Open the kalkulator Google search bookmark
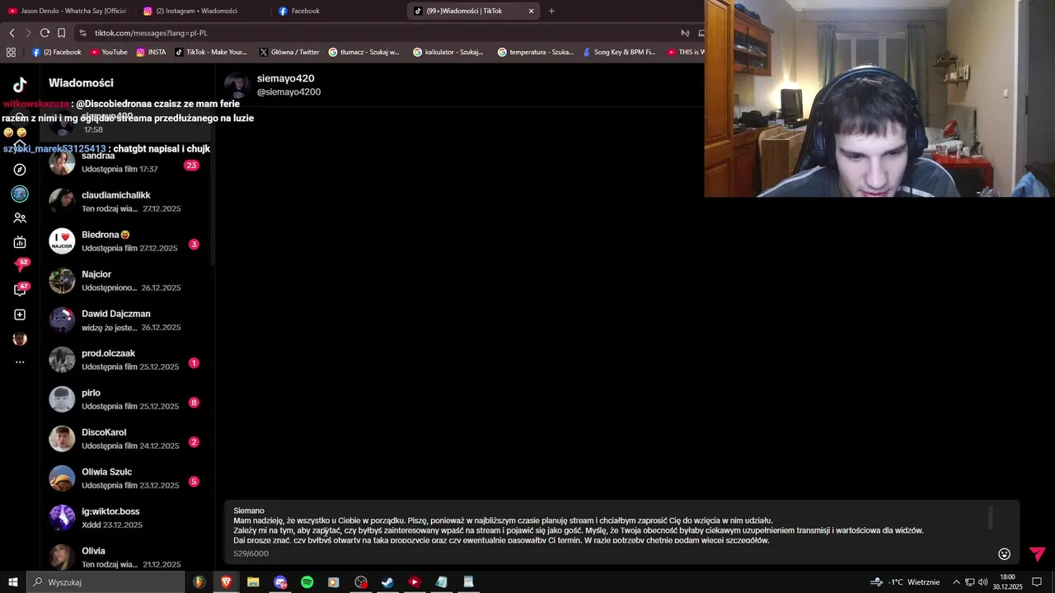The image size is (1055, 593). click(x=448, y=52)
